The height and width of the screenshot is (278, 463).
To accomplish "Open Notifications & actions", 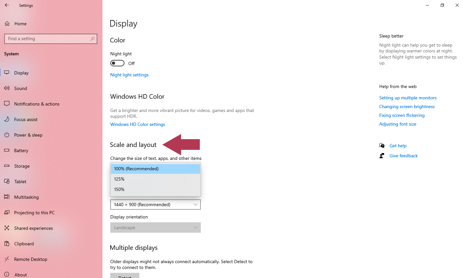I will pyautogui.click(x=37, y=104).
